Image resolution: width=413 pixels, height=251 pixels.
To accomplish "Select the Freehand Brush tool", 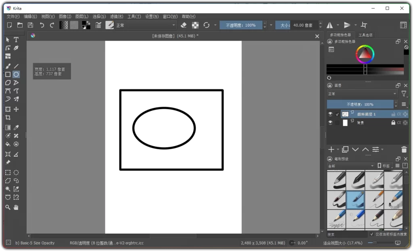I will coord(8,66).
